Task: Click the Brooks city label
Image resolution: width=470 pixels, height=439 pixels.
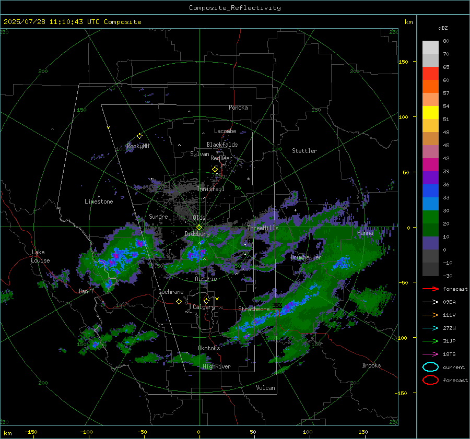Action: point(371,365)
